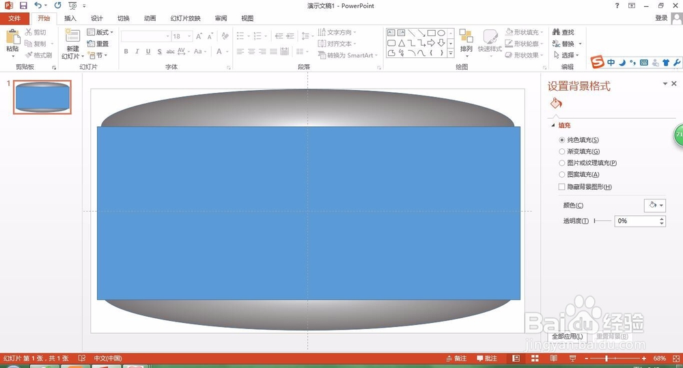
Task: Click the 重置 reset slide button
Action: pyautogui.click(x=98, y=44)
